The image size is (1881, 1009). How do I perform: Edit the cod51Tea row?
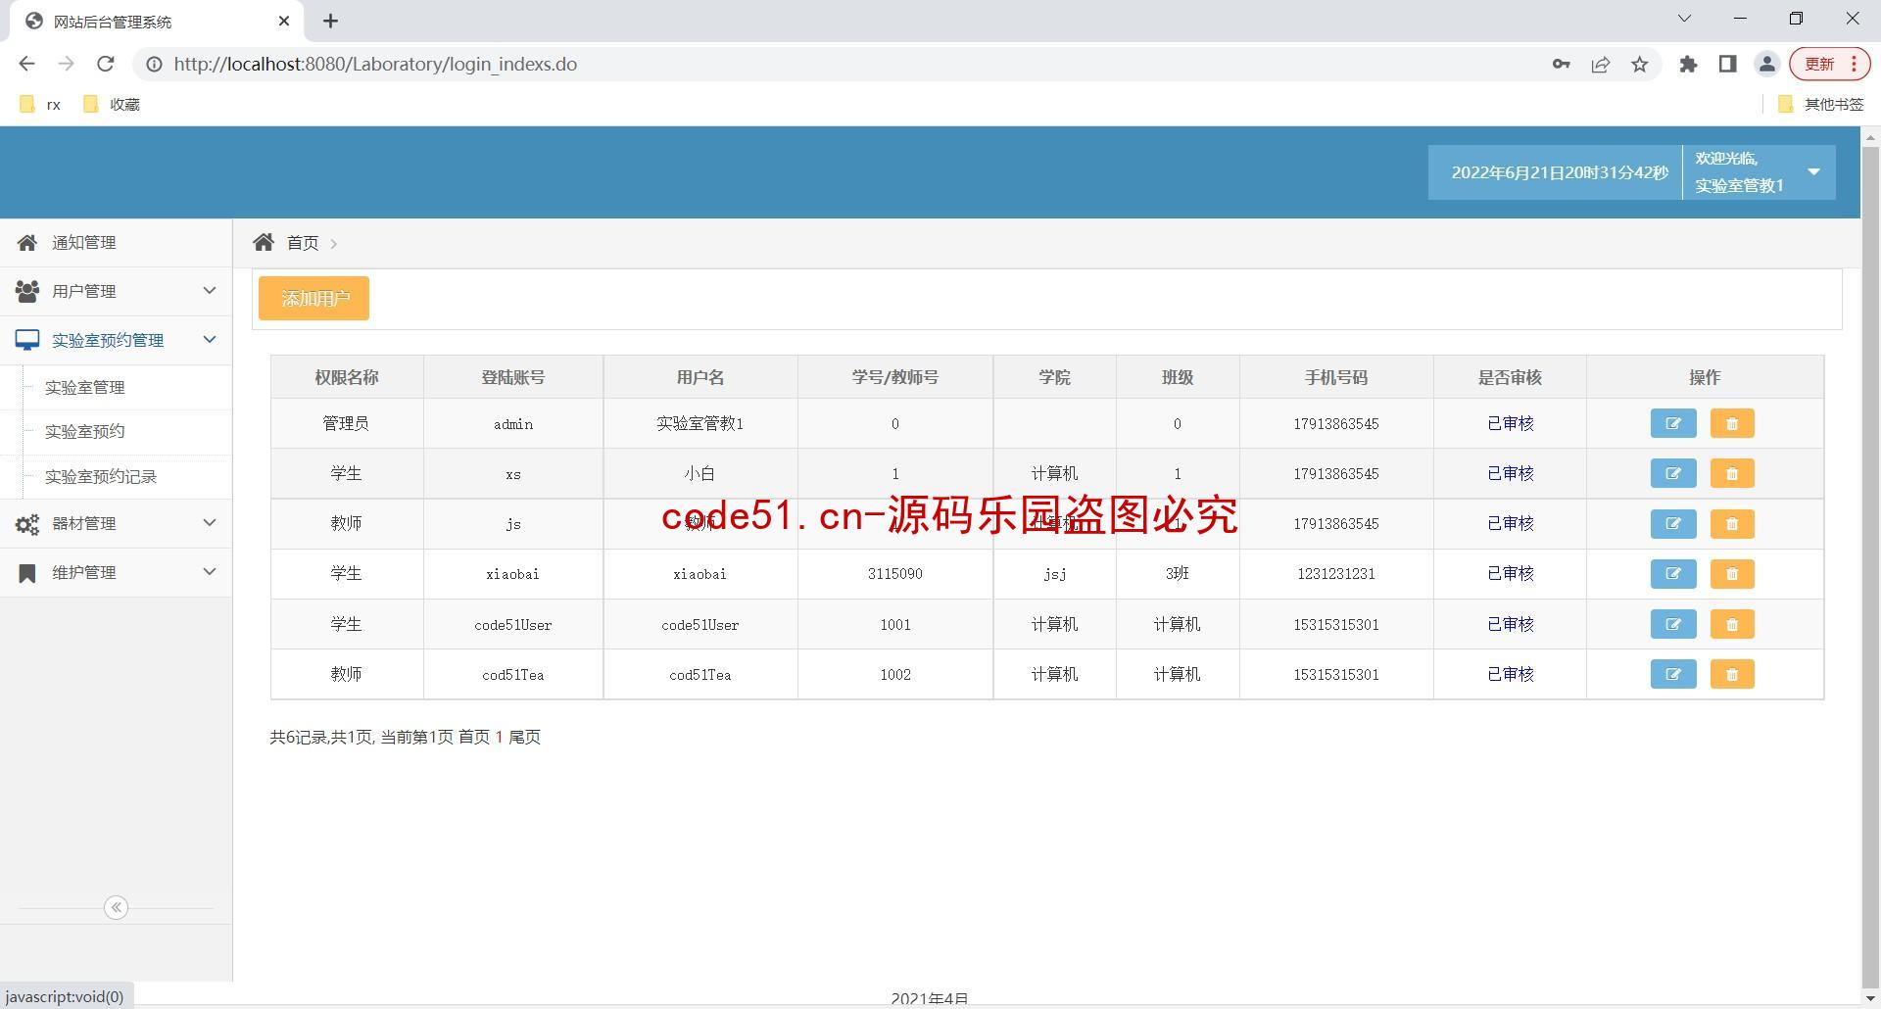pyautogui.click(x=1672, y=675)
